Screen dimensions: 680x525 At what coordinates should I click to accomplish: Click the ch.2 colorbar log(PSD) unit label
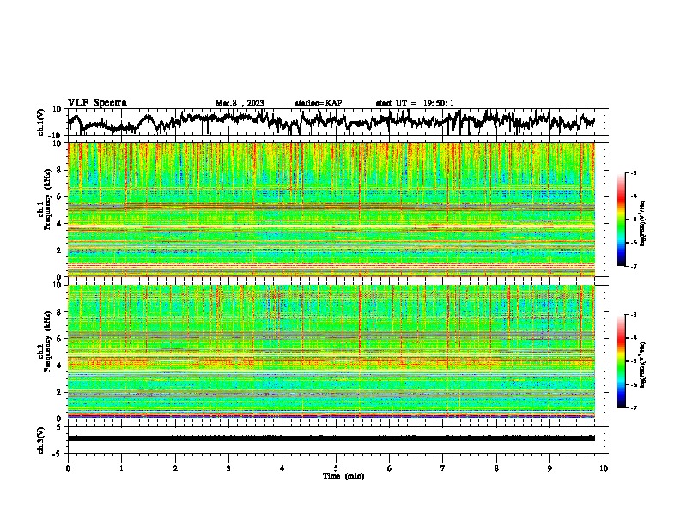[643, 365]
